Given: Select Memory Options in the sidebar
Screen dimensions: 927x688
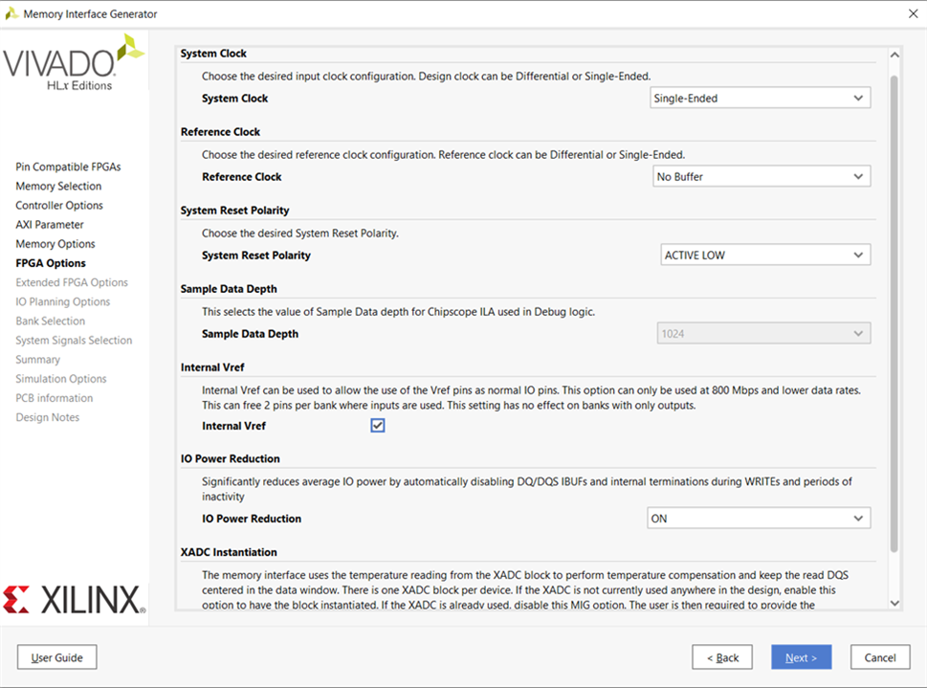Looking at the screenshot, I should (55, 244).
